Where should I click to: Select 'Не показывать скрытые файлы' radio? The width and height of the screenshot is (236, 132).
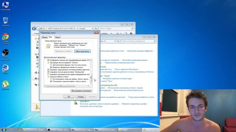click(x=51, y=79)
